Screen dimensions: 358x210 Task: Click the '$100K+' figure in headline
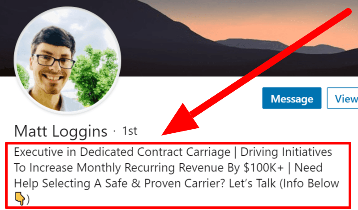263,167
